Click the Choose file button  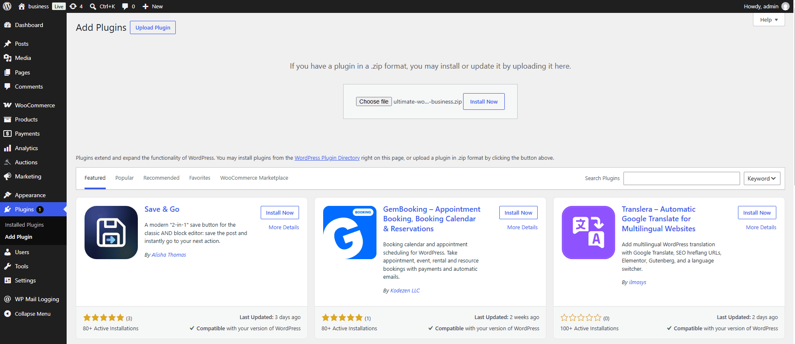click(374, 101)
